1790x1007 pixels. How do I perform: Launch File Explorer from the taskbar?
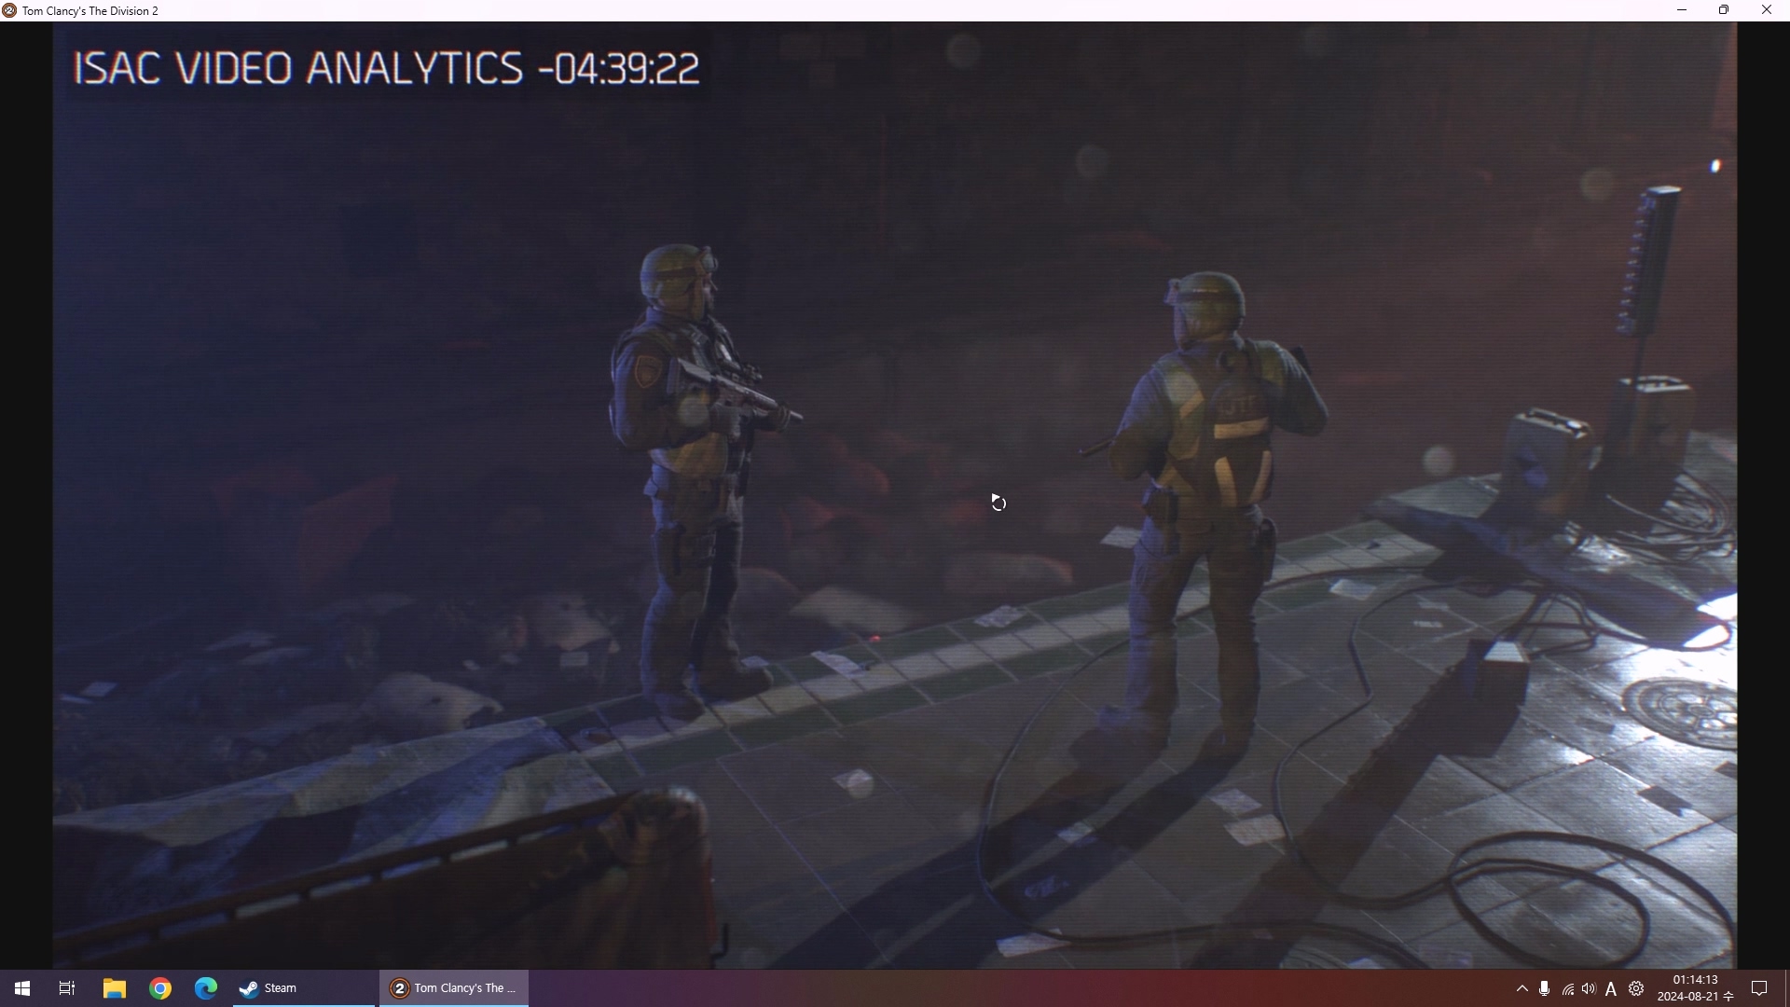coord(115,988)
